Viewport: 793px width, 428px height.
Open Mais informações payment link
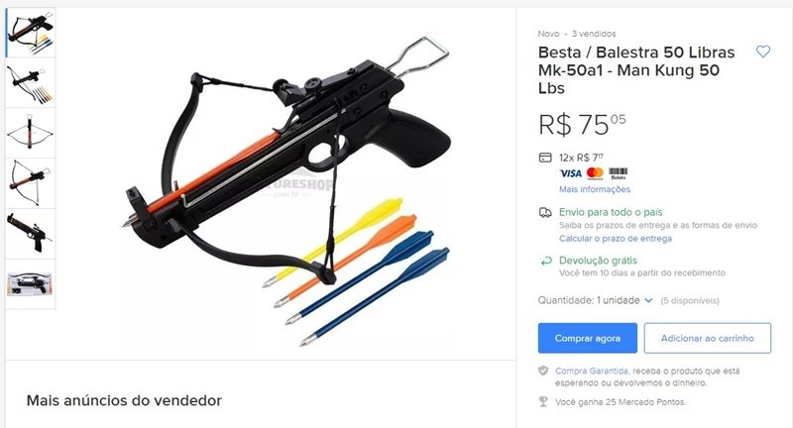tap(594, 189)
